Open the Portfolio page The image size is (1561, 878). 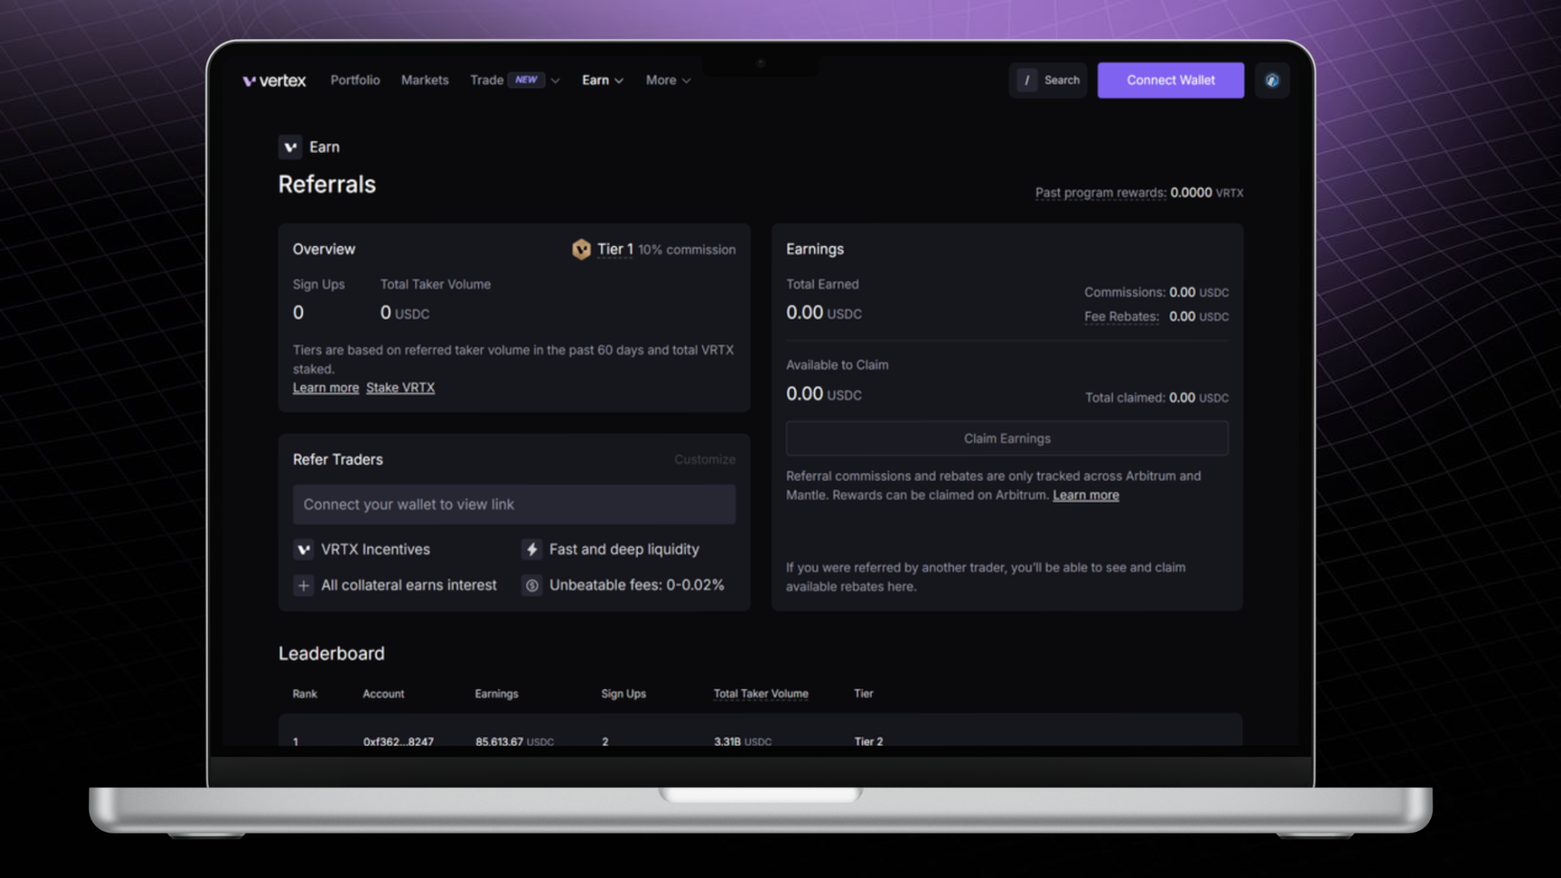click(x=354, y=80)
